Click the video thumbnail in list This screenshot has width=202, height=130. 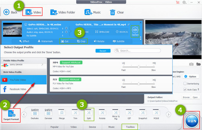point(12,30)
